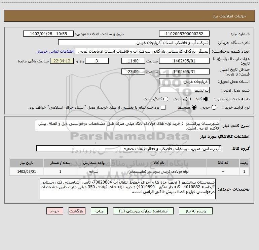
Task: Select the 'جزیی' purchase type radio
Action: pyautogui.click(x=214, y=107)
